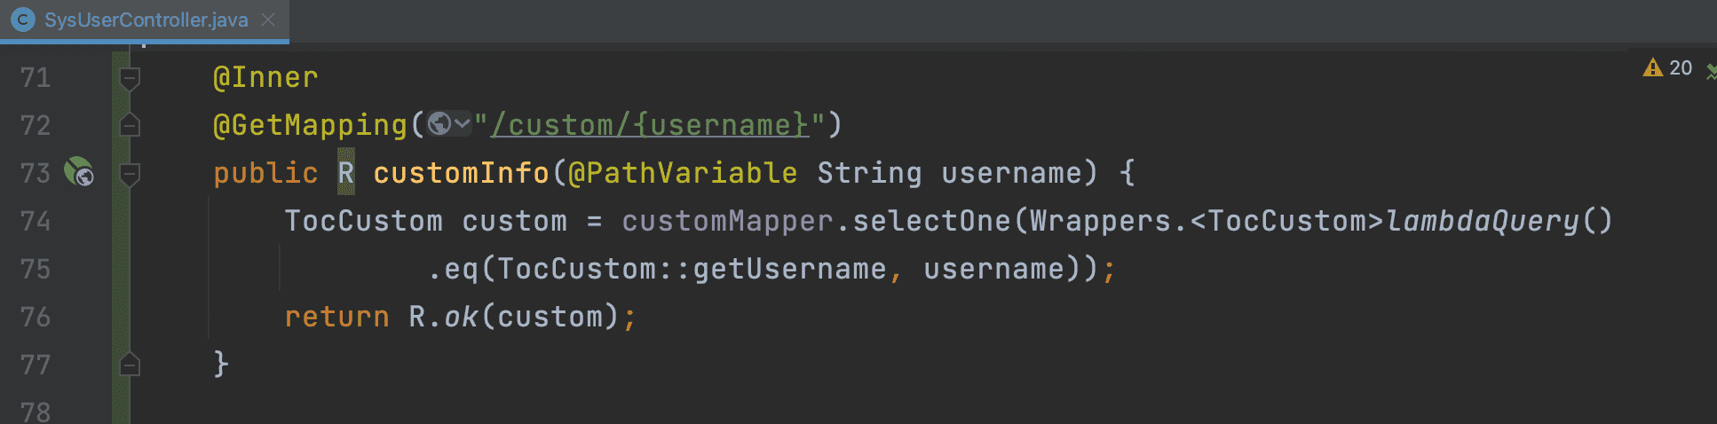Click the warning count 20
The width and height of the screenshot is (1717, 424).
click(1681, 67)
